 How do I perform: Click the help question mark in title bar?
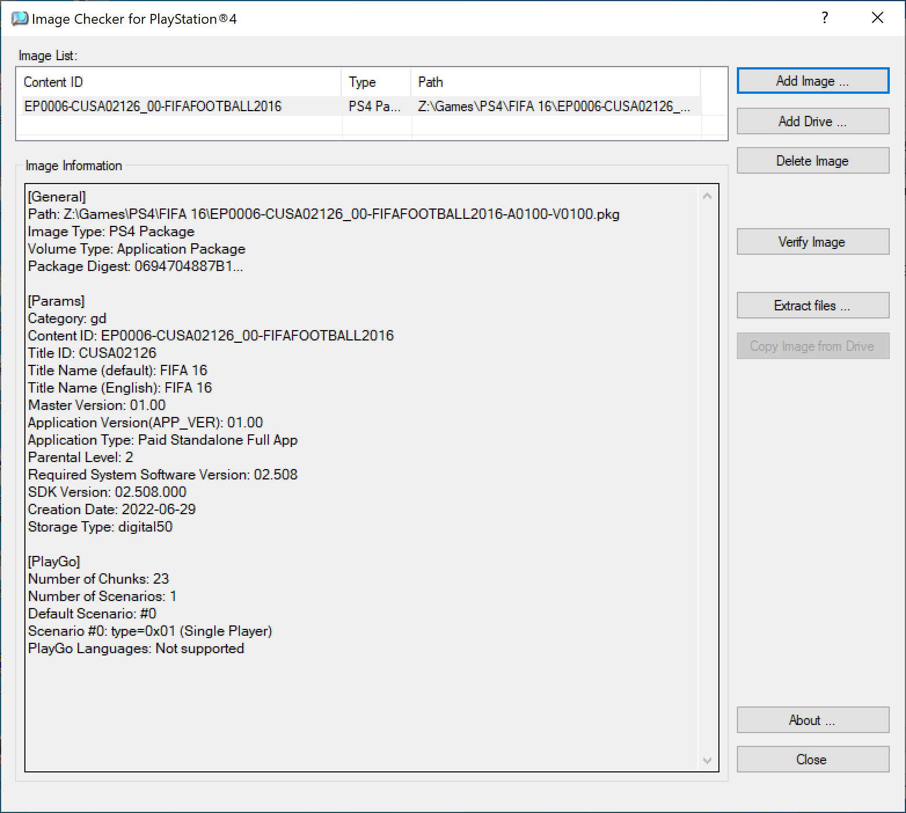825,18
